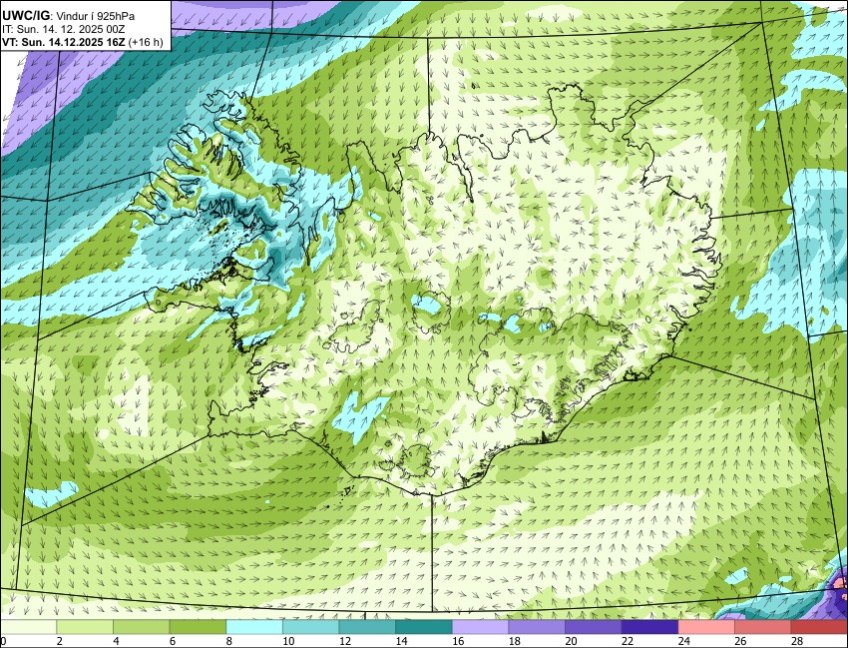Viewport: 848px width, 648px height.
Task: Click the "VT: Sun. 14.12.2025 16Z" text
Action: click(63, 42)
